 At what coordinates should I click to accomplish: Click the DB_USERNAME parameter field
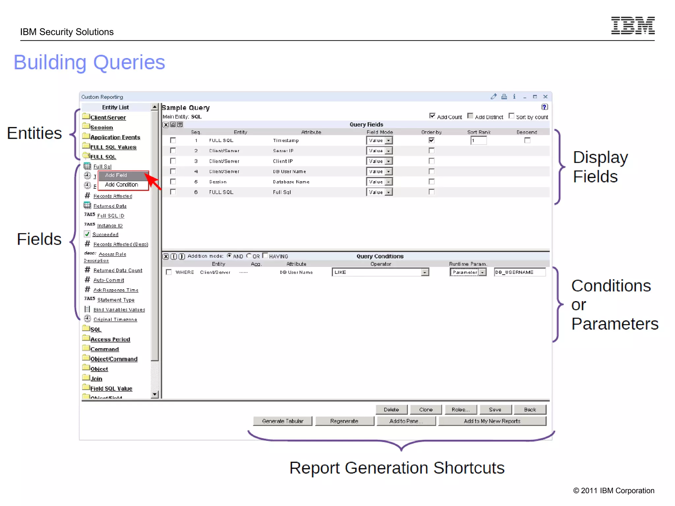click(x=520, y=272)
